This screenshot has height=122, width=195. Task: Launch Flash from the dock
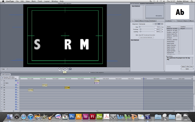92,117
